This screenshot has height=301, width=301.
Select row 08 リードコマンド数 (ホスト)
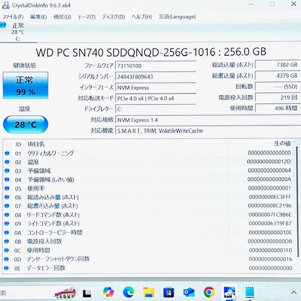[148, 215]
